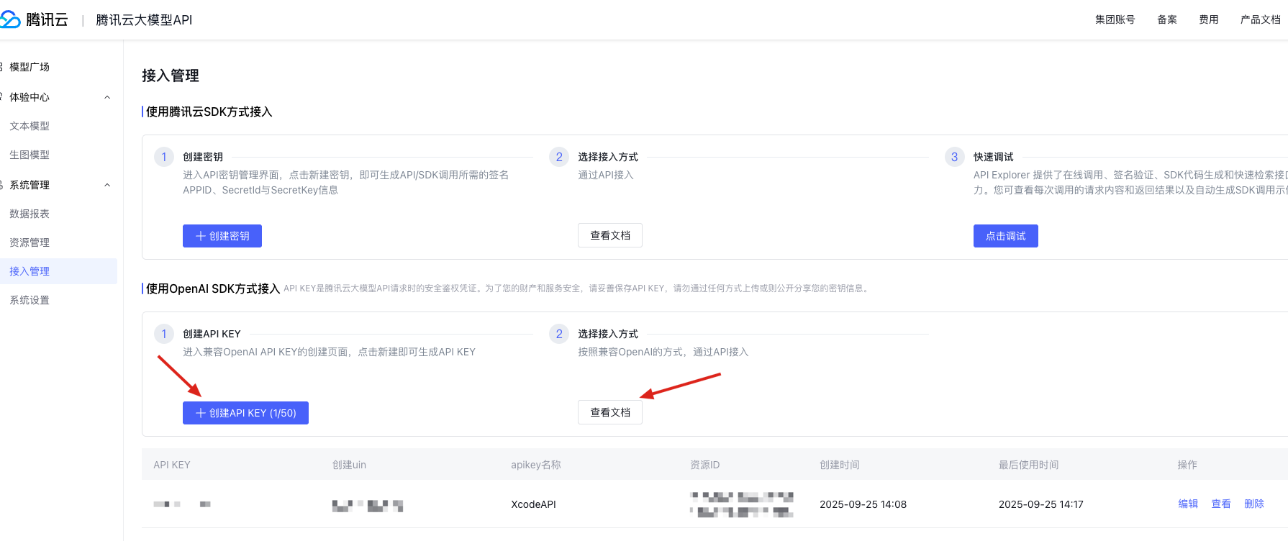Screen dimensions: 1288x541
Task: Click the 最后使用时间 column header
Action: tap(1029, 465)
